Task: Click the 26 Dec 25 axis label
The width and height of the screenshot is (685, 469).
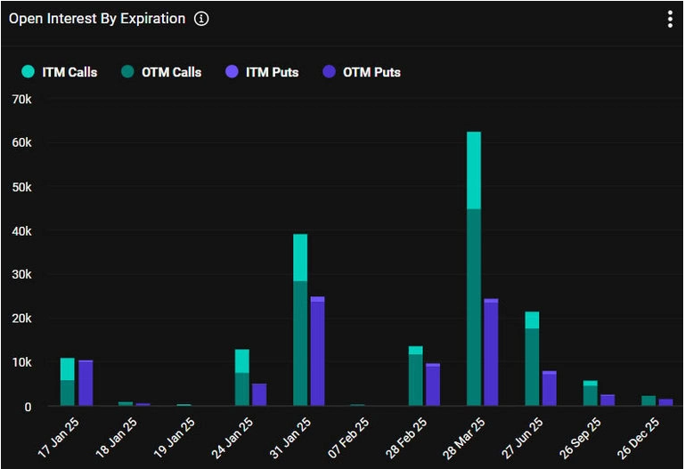Action: point(639,439)
